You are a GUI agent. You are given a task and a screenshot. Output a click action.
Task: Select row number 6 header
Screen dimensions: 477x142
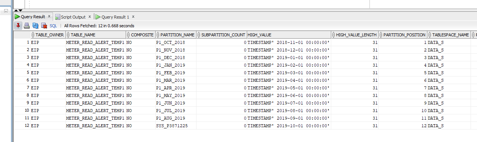click(22, 80)
